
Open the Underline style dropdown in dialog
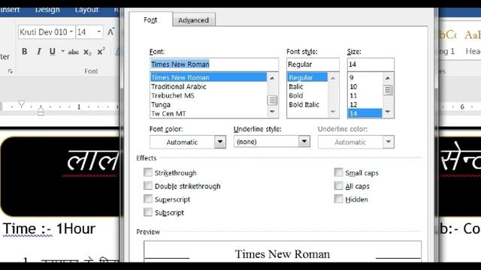304,142
